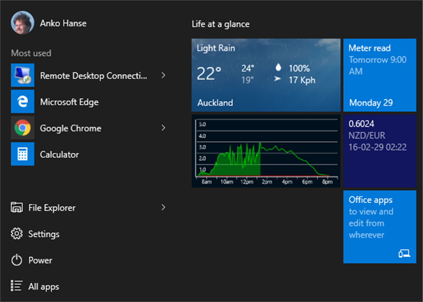Launch Microsoft Edge from Most used
Image resolution: width=423 pixels, height=302 pixels.
69,102
